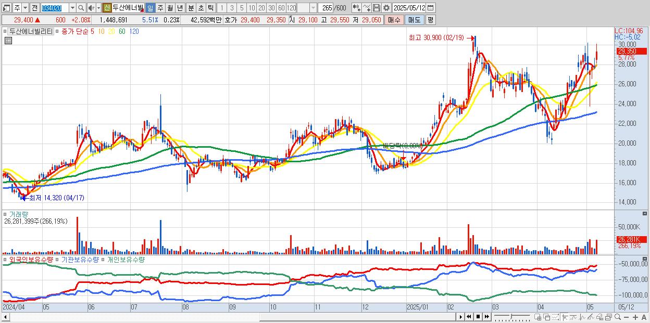Click the date field 2025/05/12
This screenshot has height=323, width=650.
point(409,8)
